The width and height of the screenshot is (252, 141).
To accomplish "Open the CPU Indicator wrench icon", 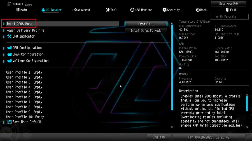I will tap(9, 37).
